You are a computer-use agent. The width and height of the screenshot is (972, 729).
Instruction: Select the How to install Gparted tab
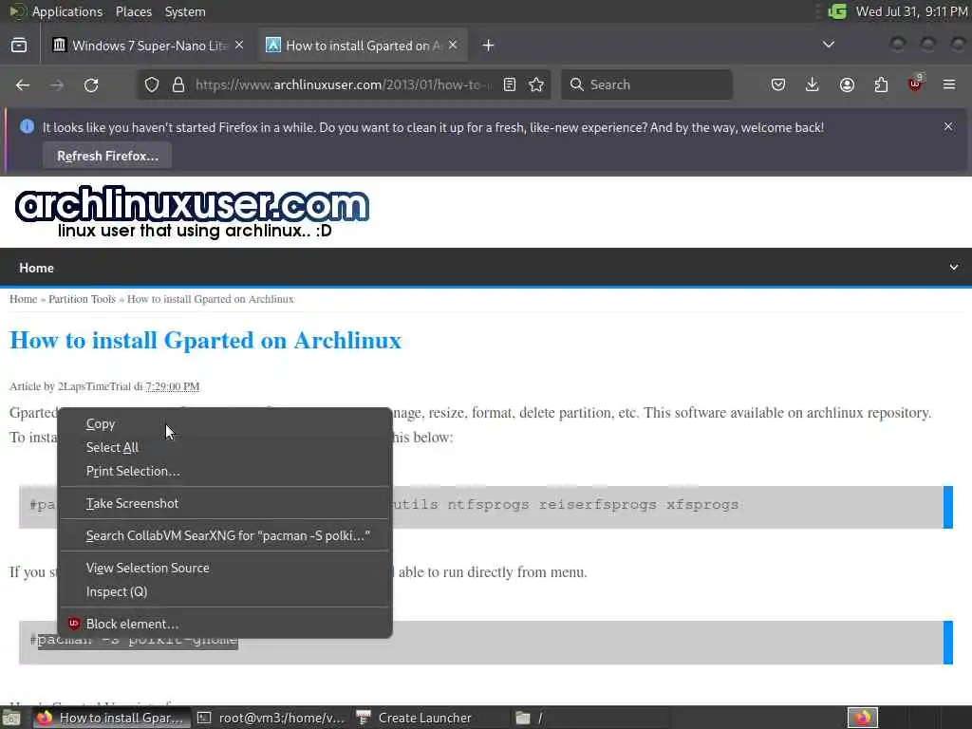pos(363,46)
